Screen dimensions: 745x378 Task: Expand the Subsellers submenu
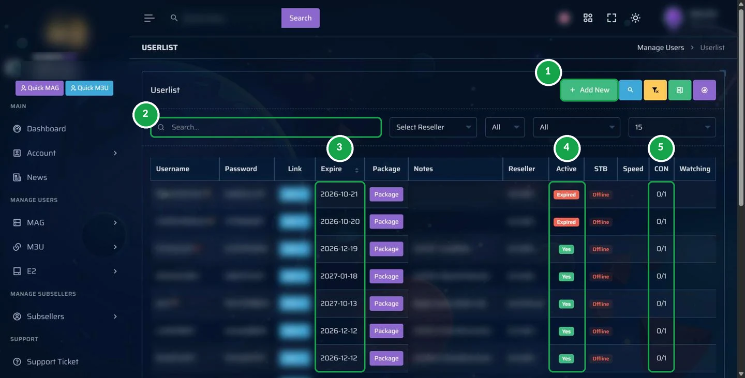[x=115, y=316]
